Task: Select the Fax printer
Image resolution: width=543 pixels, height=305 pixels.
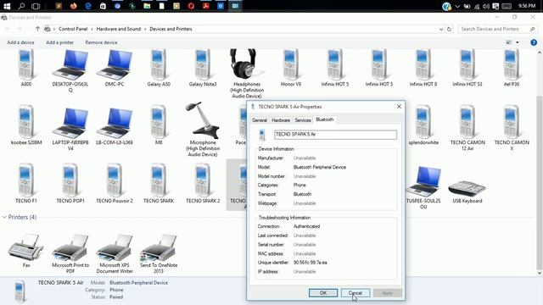Action: point(26,251)
